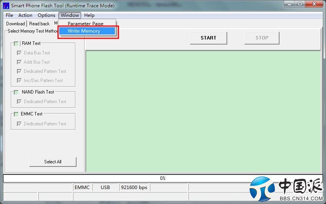Click the Smart Phone Flash Tool title icon
Image resolution: width=326 pixels, height=204 pixels.
click(x=6, y=5)
